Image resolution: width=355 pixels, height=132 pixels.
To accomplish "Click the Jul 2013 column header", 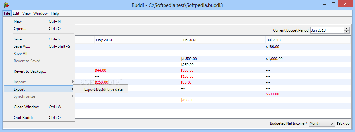I will coord(308,40).
